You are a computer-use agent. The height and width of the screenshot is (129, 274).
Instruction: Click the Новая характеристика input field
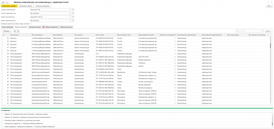tap(50, 21)
